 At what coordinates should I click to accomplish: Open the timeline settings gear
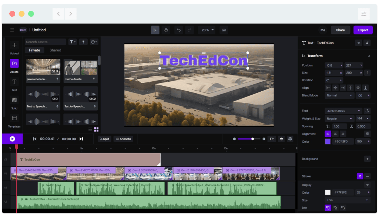289,139
